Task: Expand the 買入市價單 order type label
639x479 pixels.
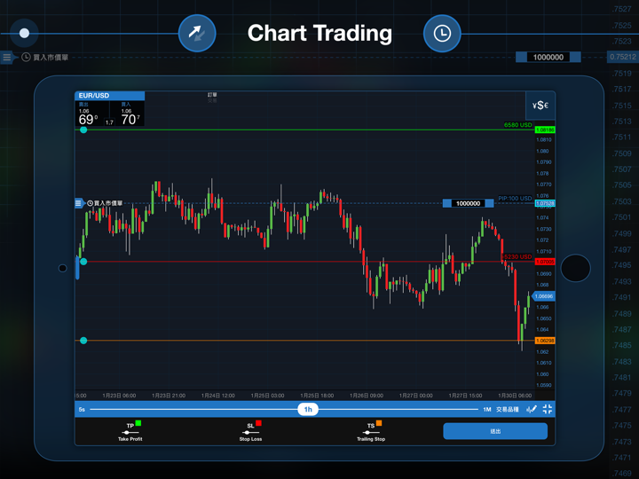Action: tap(107, 203)
